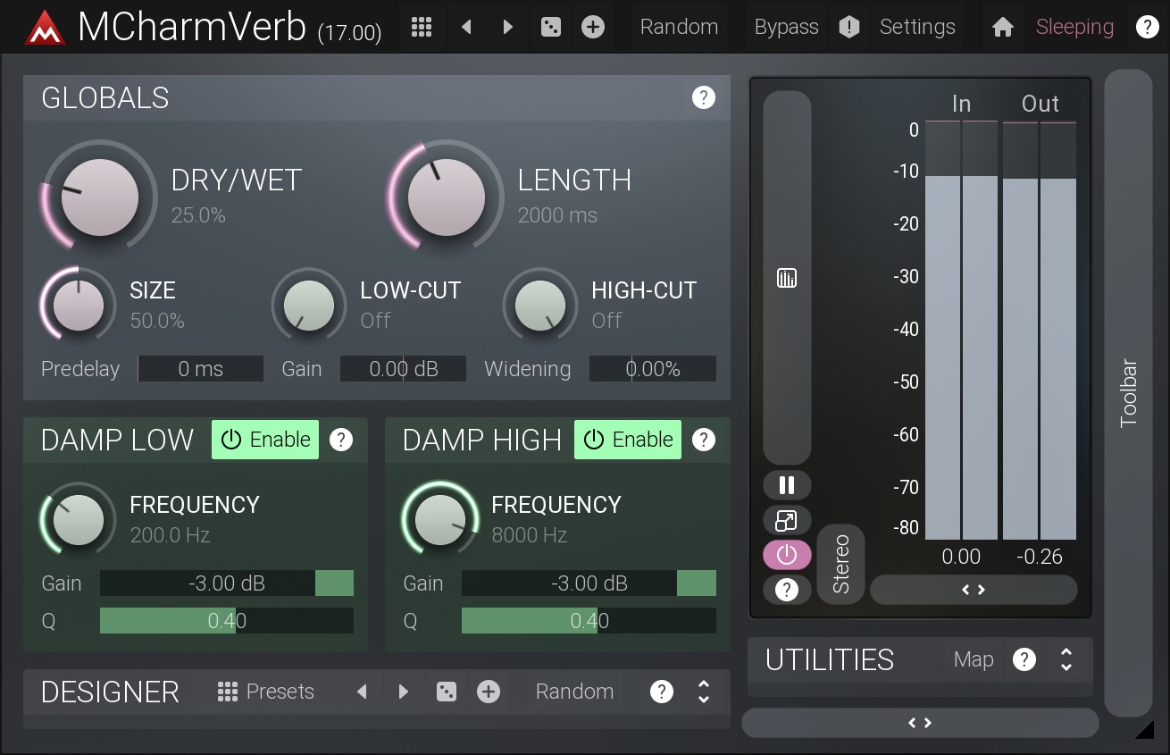
Task: Click the top bar dice randomize icon
Action: pyautogui.click(x=551, y=27)
